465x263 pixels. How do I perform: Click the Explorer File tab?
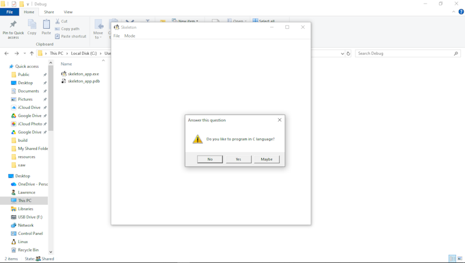point(10,12)
